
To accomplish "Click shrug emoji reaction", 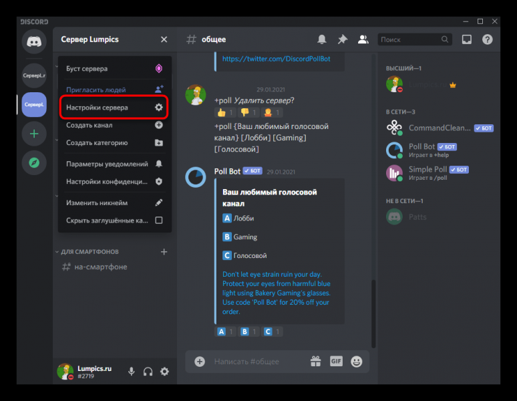I will coord(272,113).
